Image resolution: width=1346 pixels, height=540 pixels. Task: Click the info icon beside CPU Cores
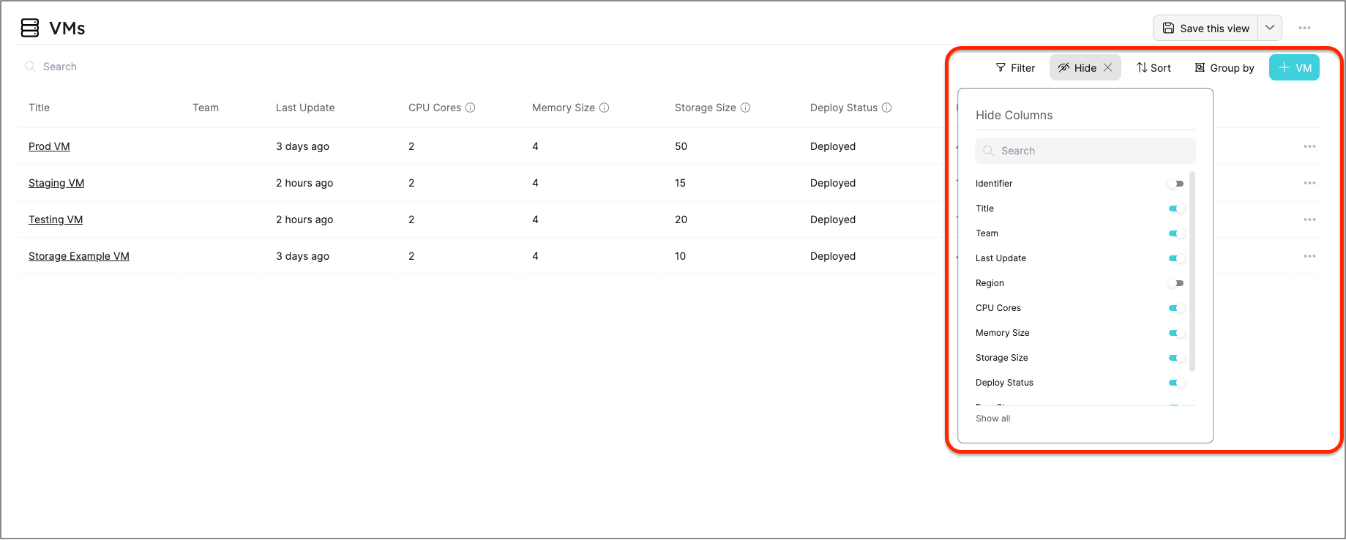tap(471, 108)
